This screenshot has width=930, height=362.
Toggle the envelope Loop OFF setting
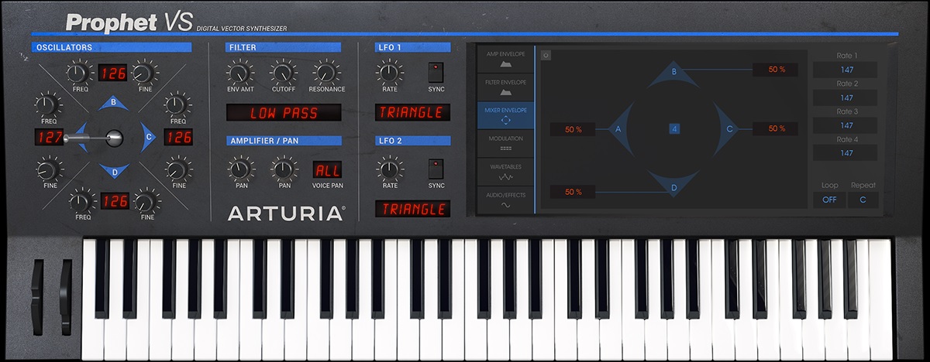click(828, 201)
